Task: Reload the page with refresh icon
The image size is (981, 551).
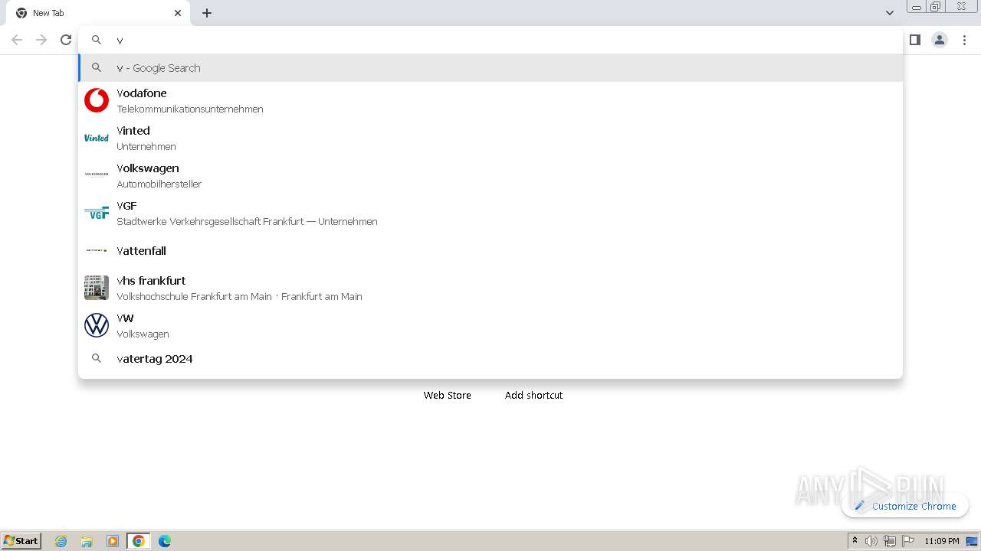Action: click(66, 40)
